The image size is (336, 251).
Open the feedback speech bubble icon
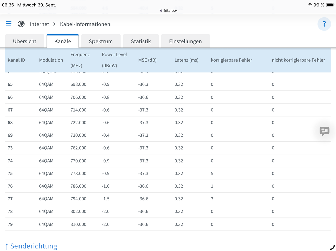(324, 131)
